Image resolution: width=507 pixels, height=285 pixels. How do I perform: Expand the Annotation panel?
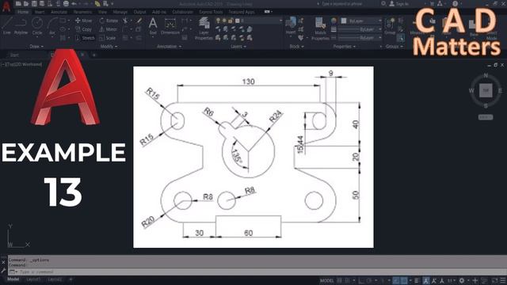169,46
